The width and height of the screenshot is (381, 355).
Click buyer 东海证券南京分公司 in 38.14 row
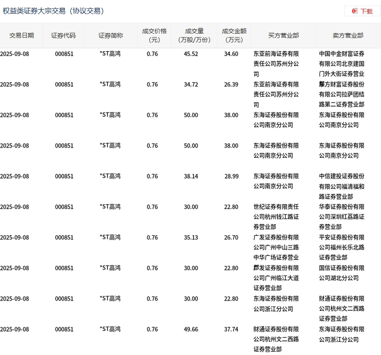pyautogui.click(x=276, y=181)
